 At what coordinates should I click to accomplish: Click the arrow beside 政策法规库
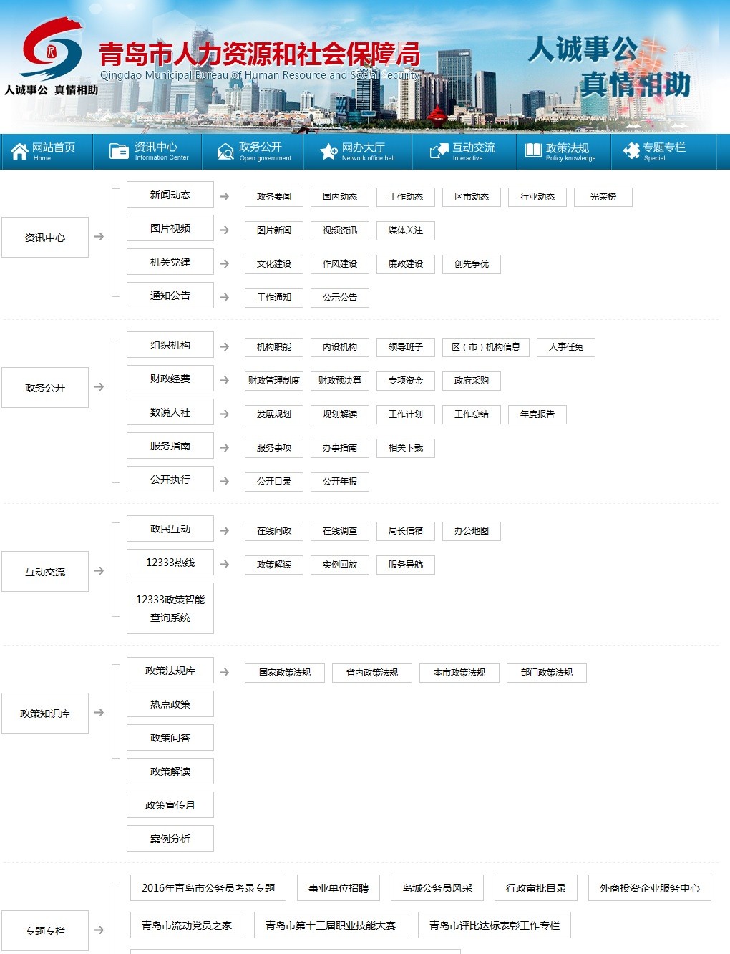click(224, 673)
